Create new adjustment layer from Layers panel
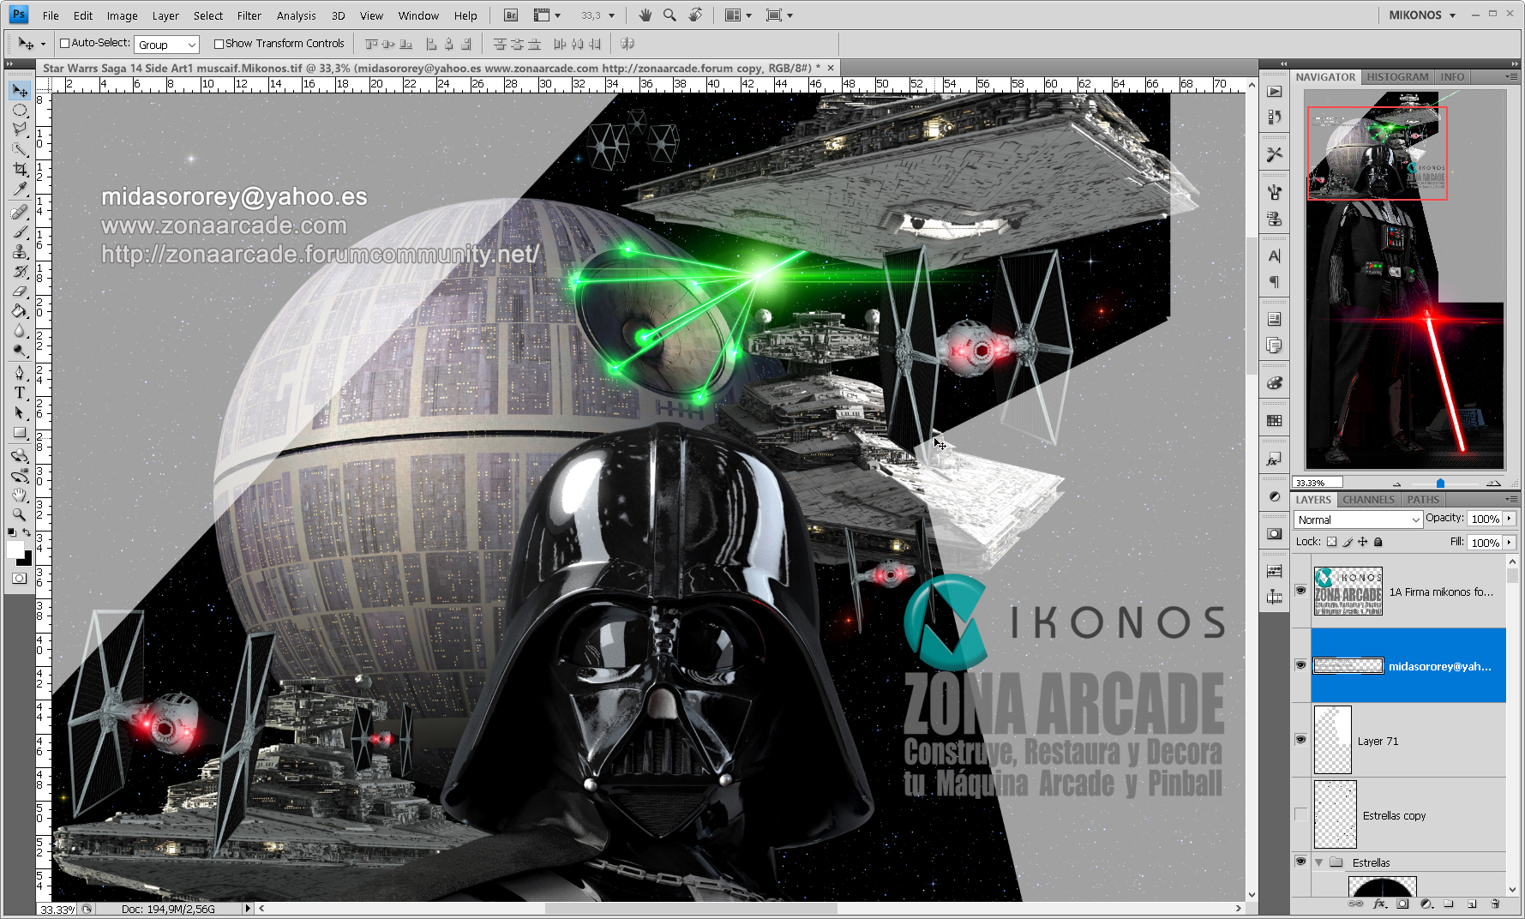Image resolution: width=1525 pixels, height=919 pixels. tap(1426, 904)
